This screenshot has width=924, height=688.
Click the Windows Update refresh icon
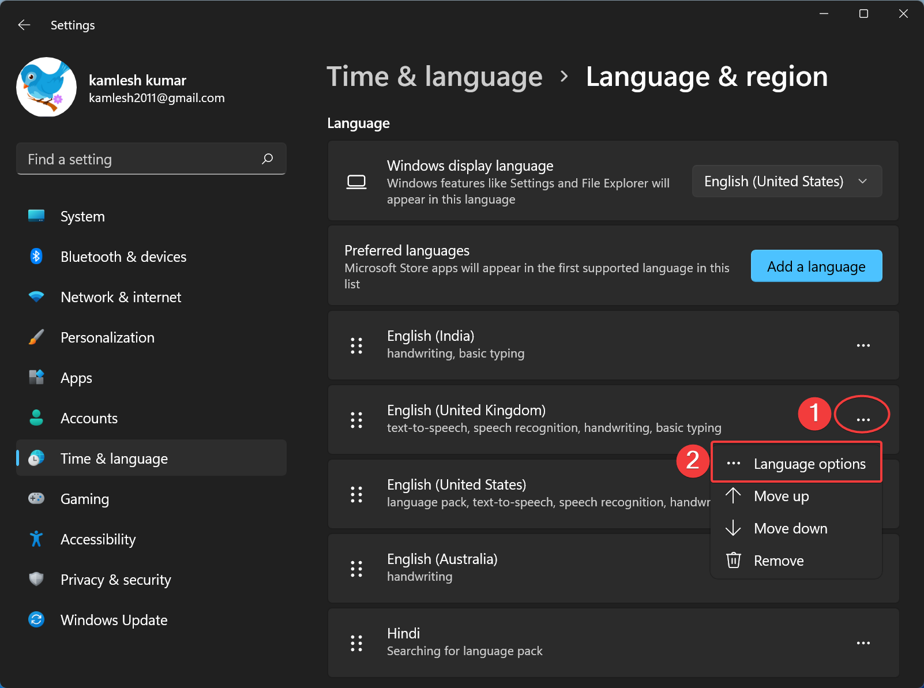click(x=36, y=619)
